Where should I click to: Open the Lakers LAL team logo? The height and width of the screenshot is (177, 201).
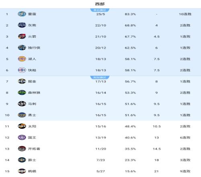pos(22,59)
